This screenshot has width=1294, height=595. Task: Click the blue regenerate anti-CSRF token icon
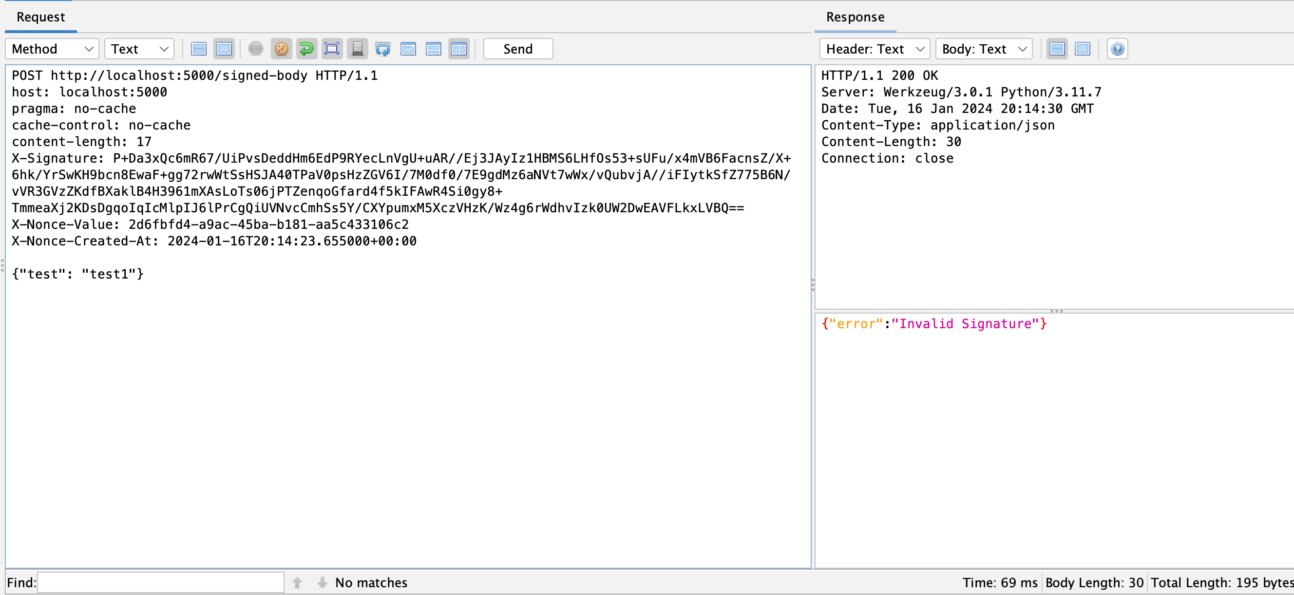(x=383, y=49)
